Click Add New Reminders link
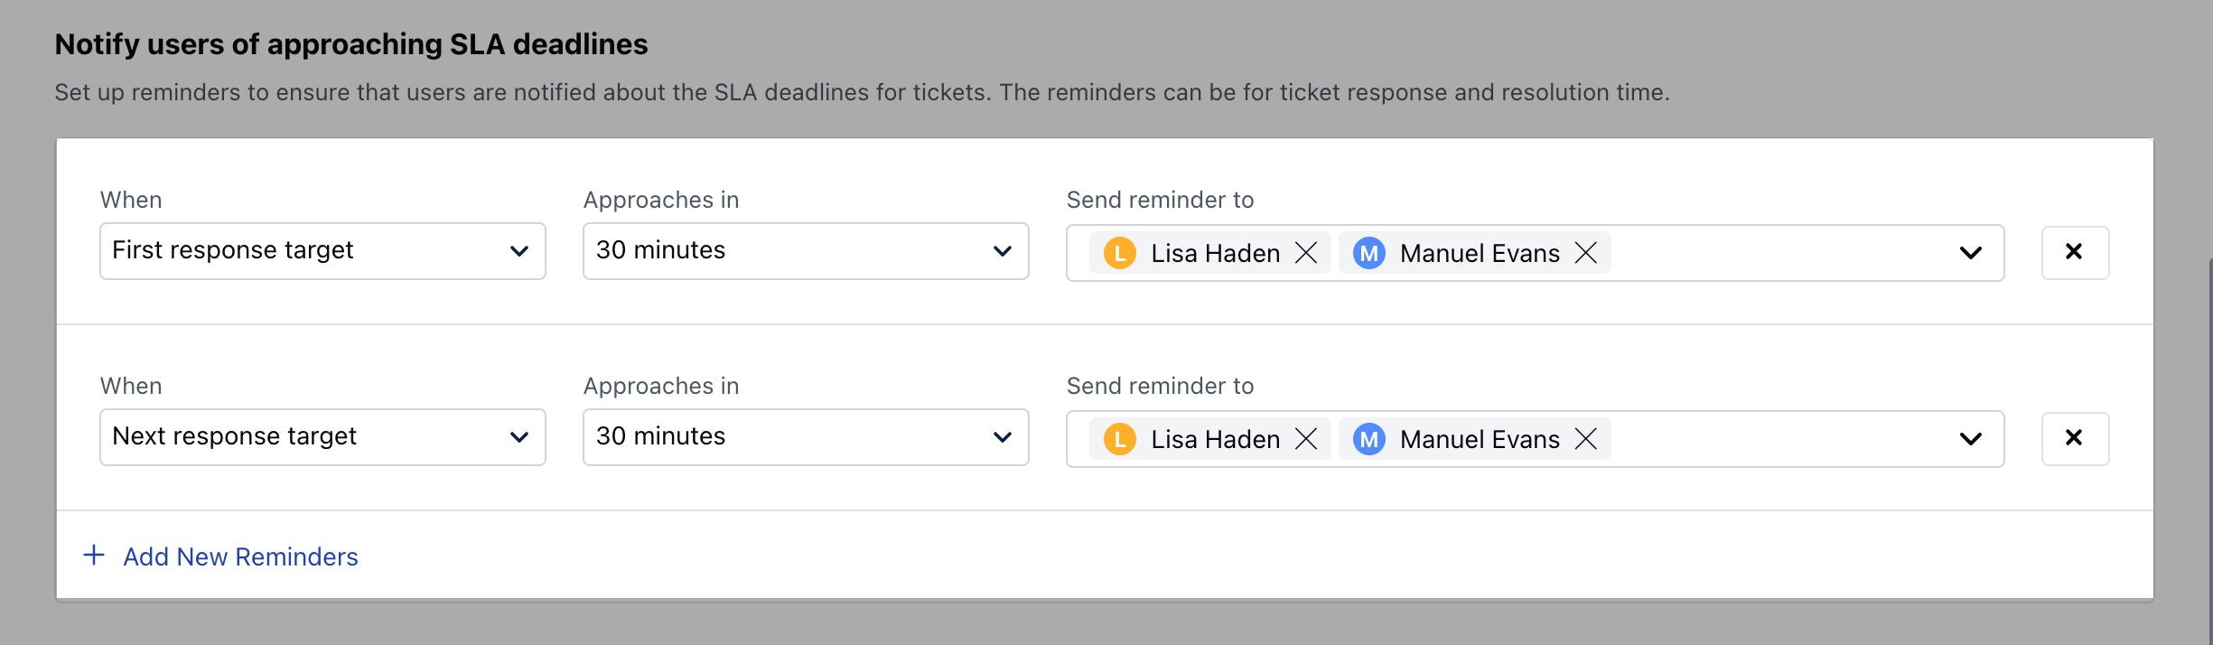Viewport: 2213px width, 645px height. coord(240,556)
